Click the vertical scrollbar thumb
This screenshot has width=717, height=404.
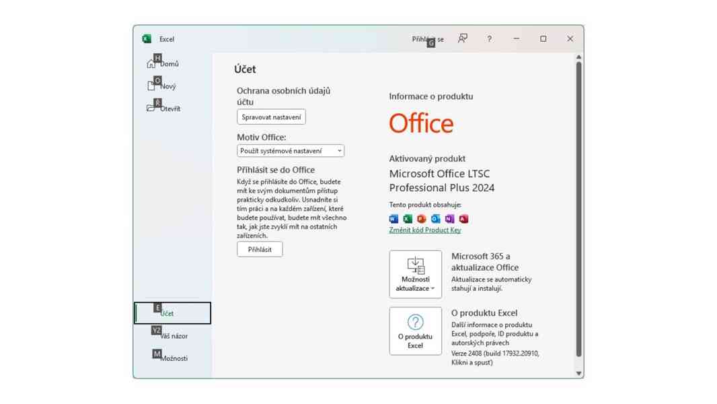click(579, 209)
